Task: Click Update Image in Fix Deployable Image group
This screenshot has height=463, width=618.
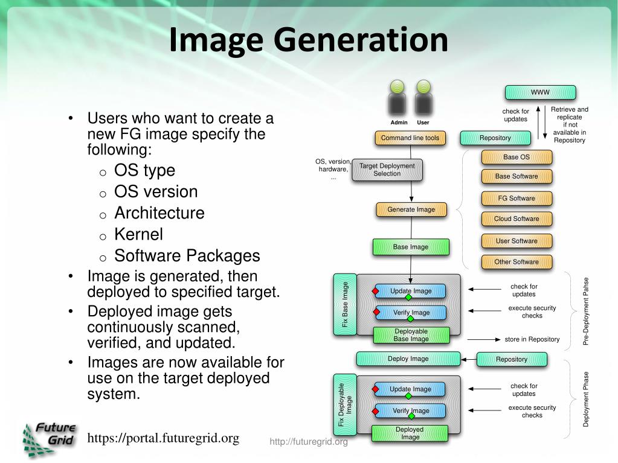Action: [410, 389]
